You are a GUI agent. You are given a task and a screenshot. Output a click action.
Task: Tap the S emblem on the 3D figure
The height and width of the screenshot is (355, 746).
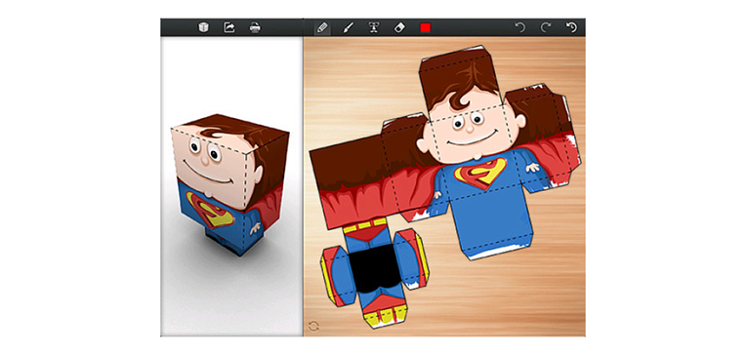pyautogui.click(x=209, y=211)
